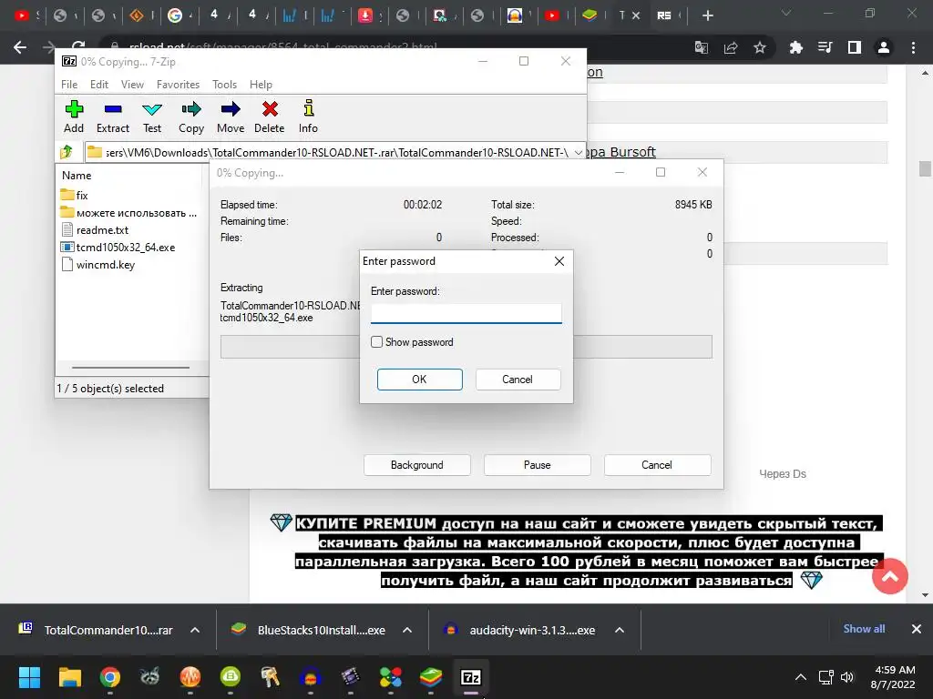Open the File menu in 7-Zip

pos(69,85)
